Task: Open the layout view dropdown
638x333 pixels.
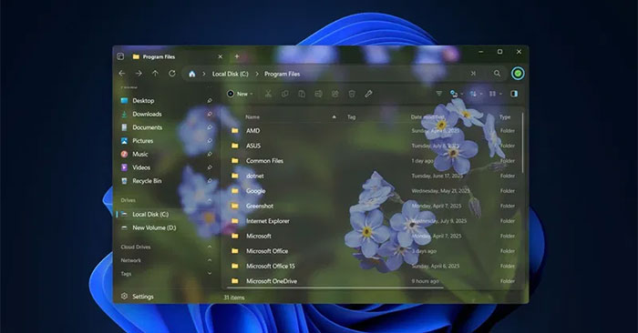Action: tap(495, 94)
